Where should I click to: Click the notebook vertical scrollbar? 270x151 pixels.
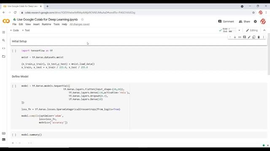pos(269,54)
